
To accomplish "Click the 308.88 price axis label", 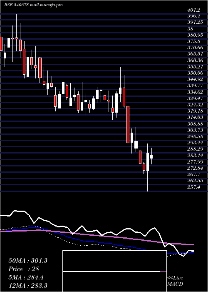I will pos(195,123).
